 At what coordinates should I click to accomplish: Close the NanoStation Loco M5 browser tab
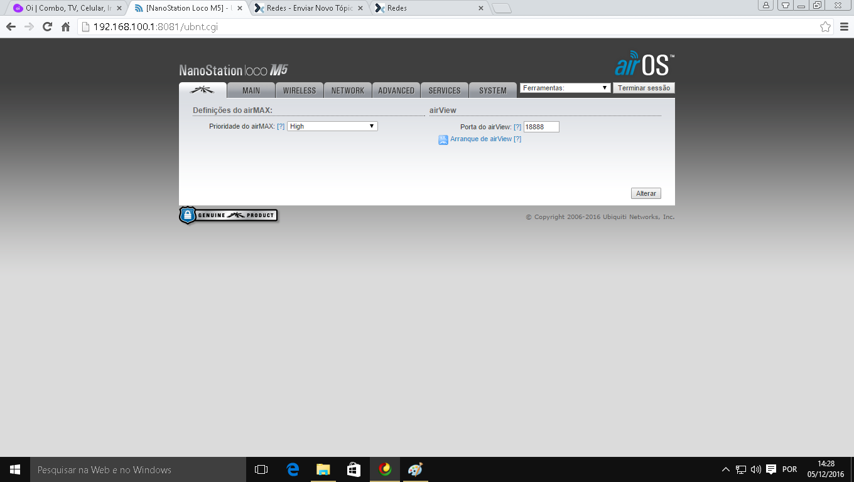[240, 8]
